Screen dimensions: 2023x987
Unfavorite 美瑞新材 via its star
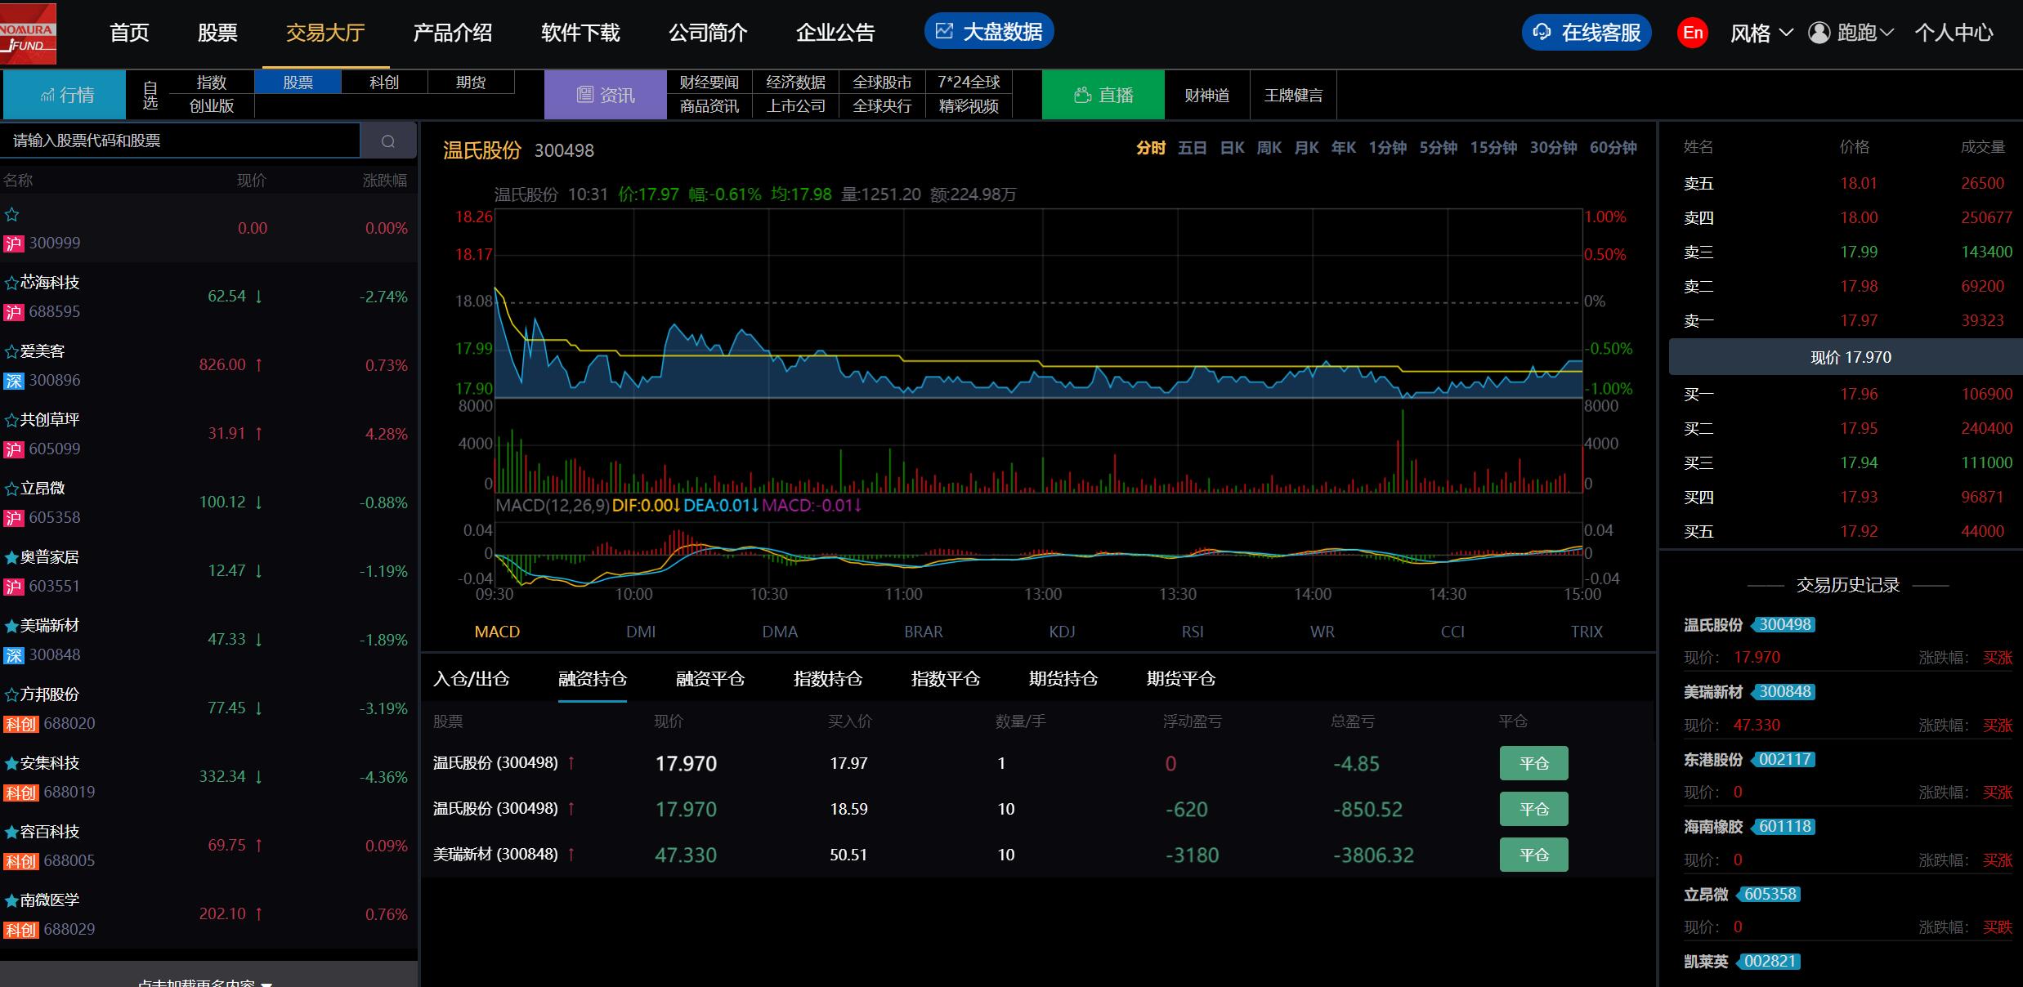pyautogui.click(x=11, y=626)
